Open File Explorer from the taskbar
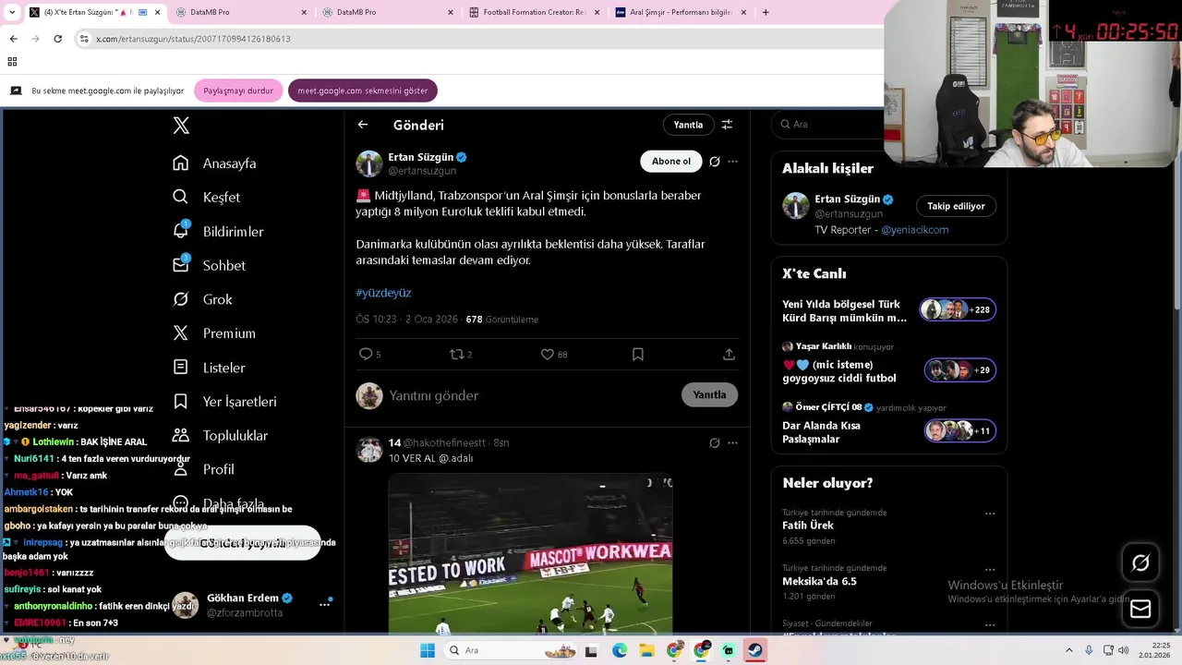 pos(646,650)
